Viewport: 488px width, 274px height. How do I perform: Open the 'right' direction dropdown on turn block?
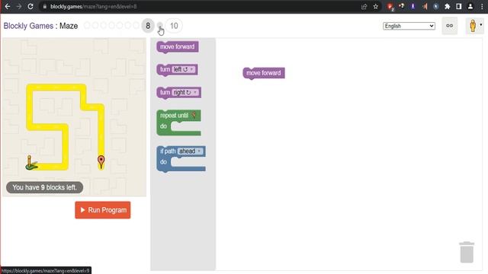pyautogui.click(x=185, y=92)
